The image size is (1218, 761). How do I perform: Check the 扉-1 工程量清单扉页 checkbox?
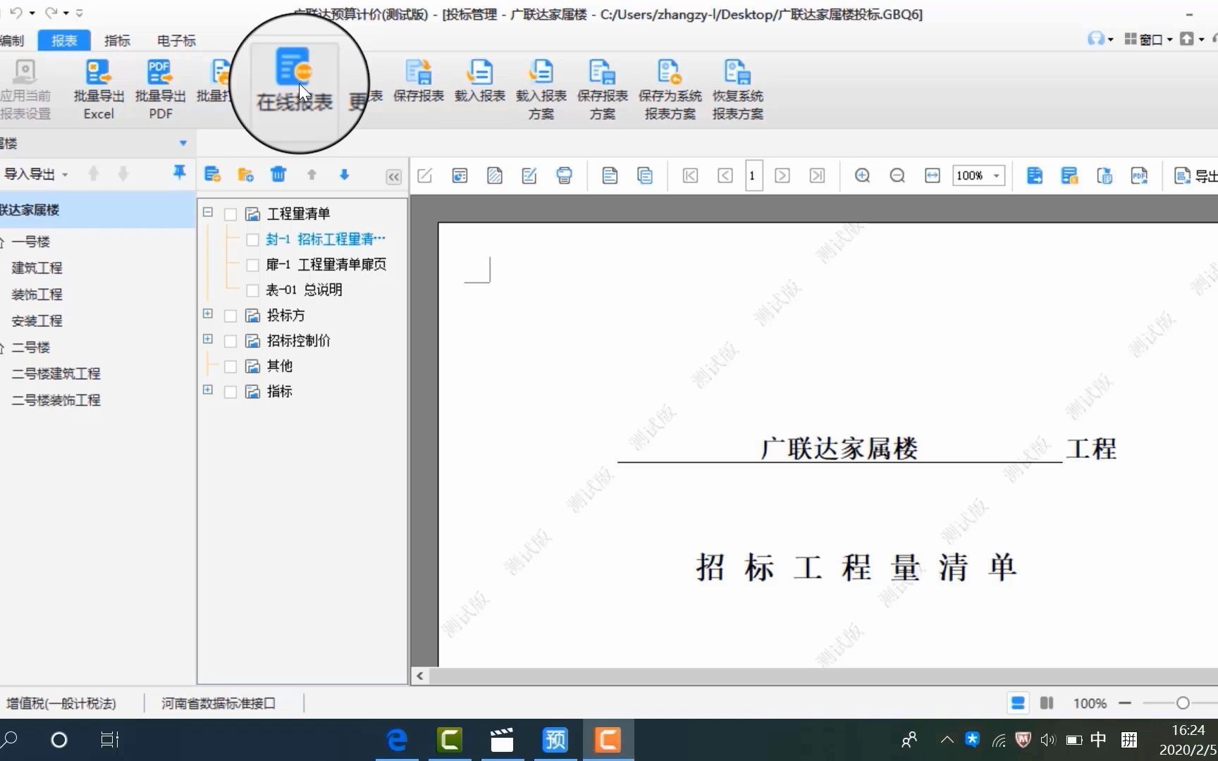click(x=252, y=265)
